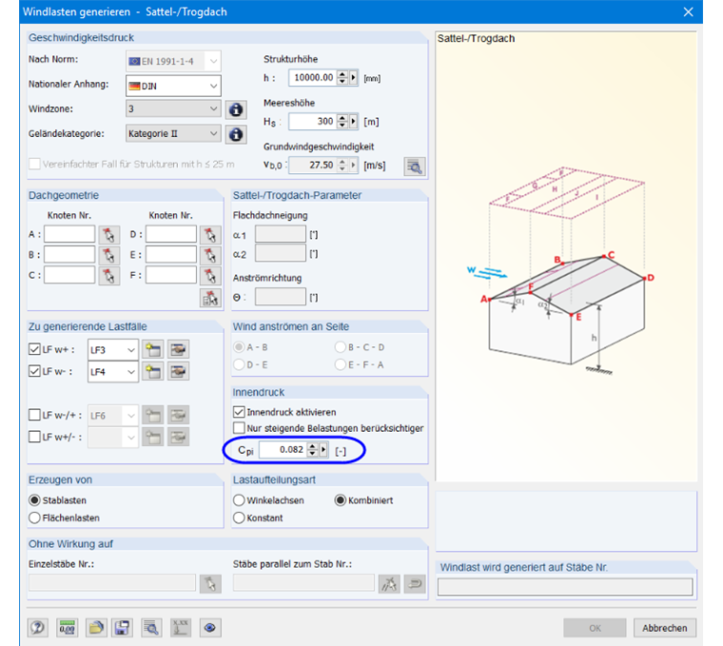Choose Kombiniert load distribution
The image size is (723, 646).
tap(341, 500)
